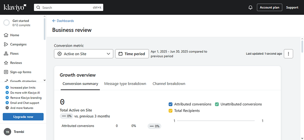Open the Active on Site dropdown

coord(83,54)
